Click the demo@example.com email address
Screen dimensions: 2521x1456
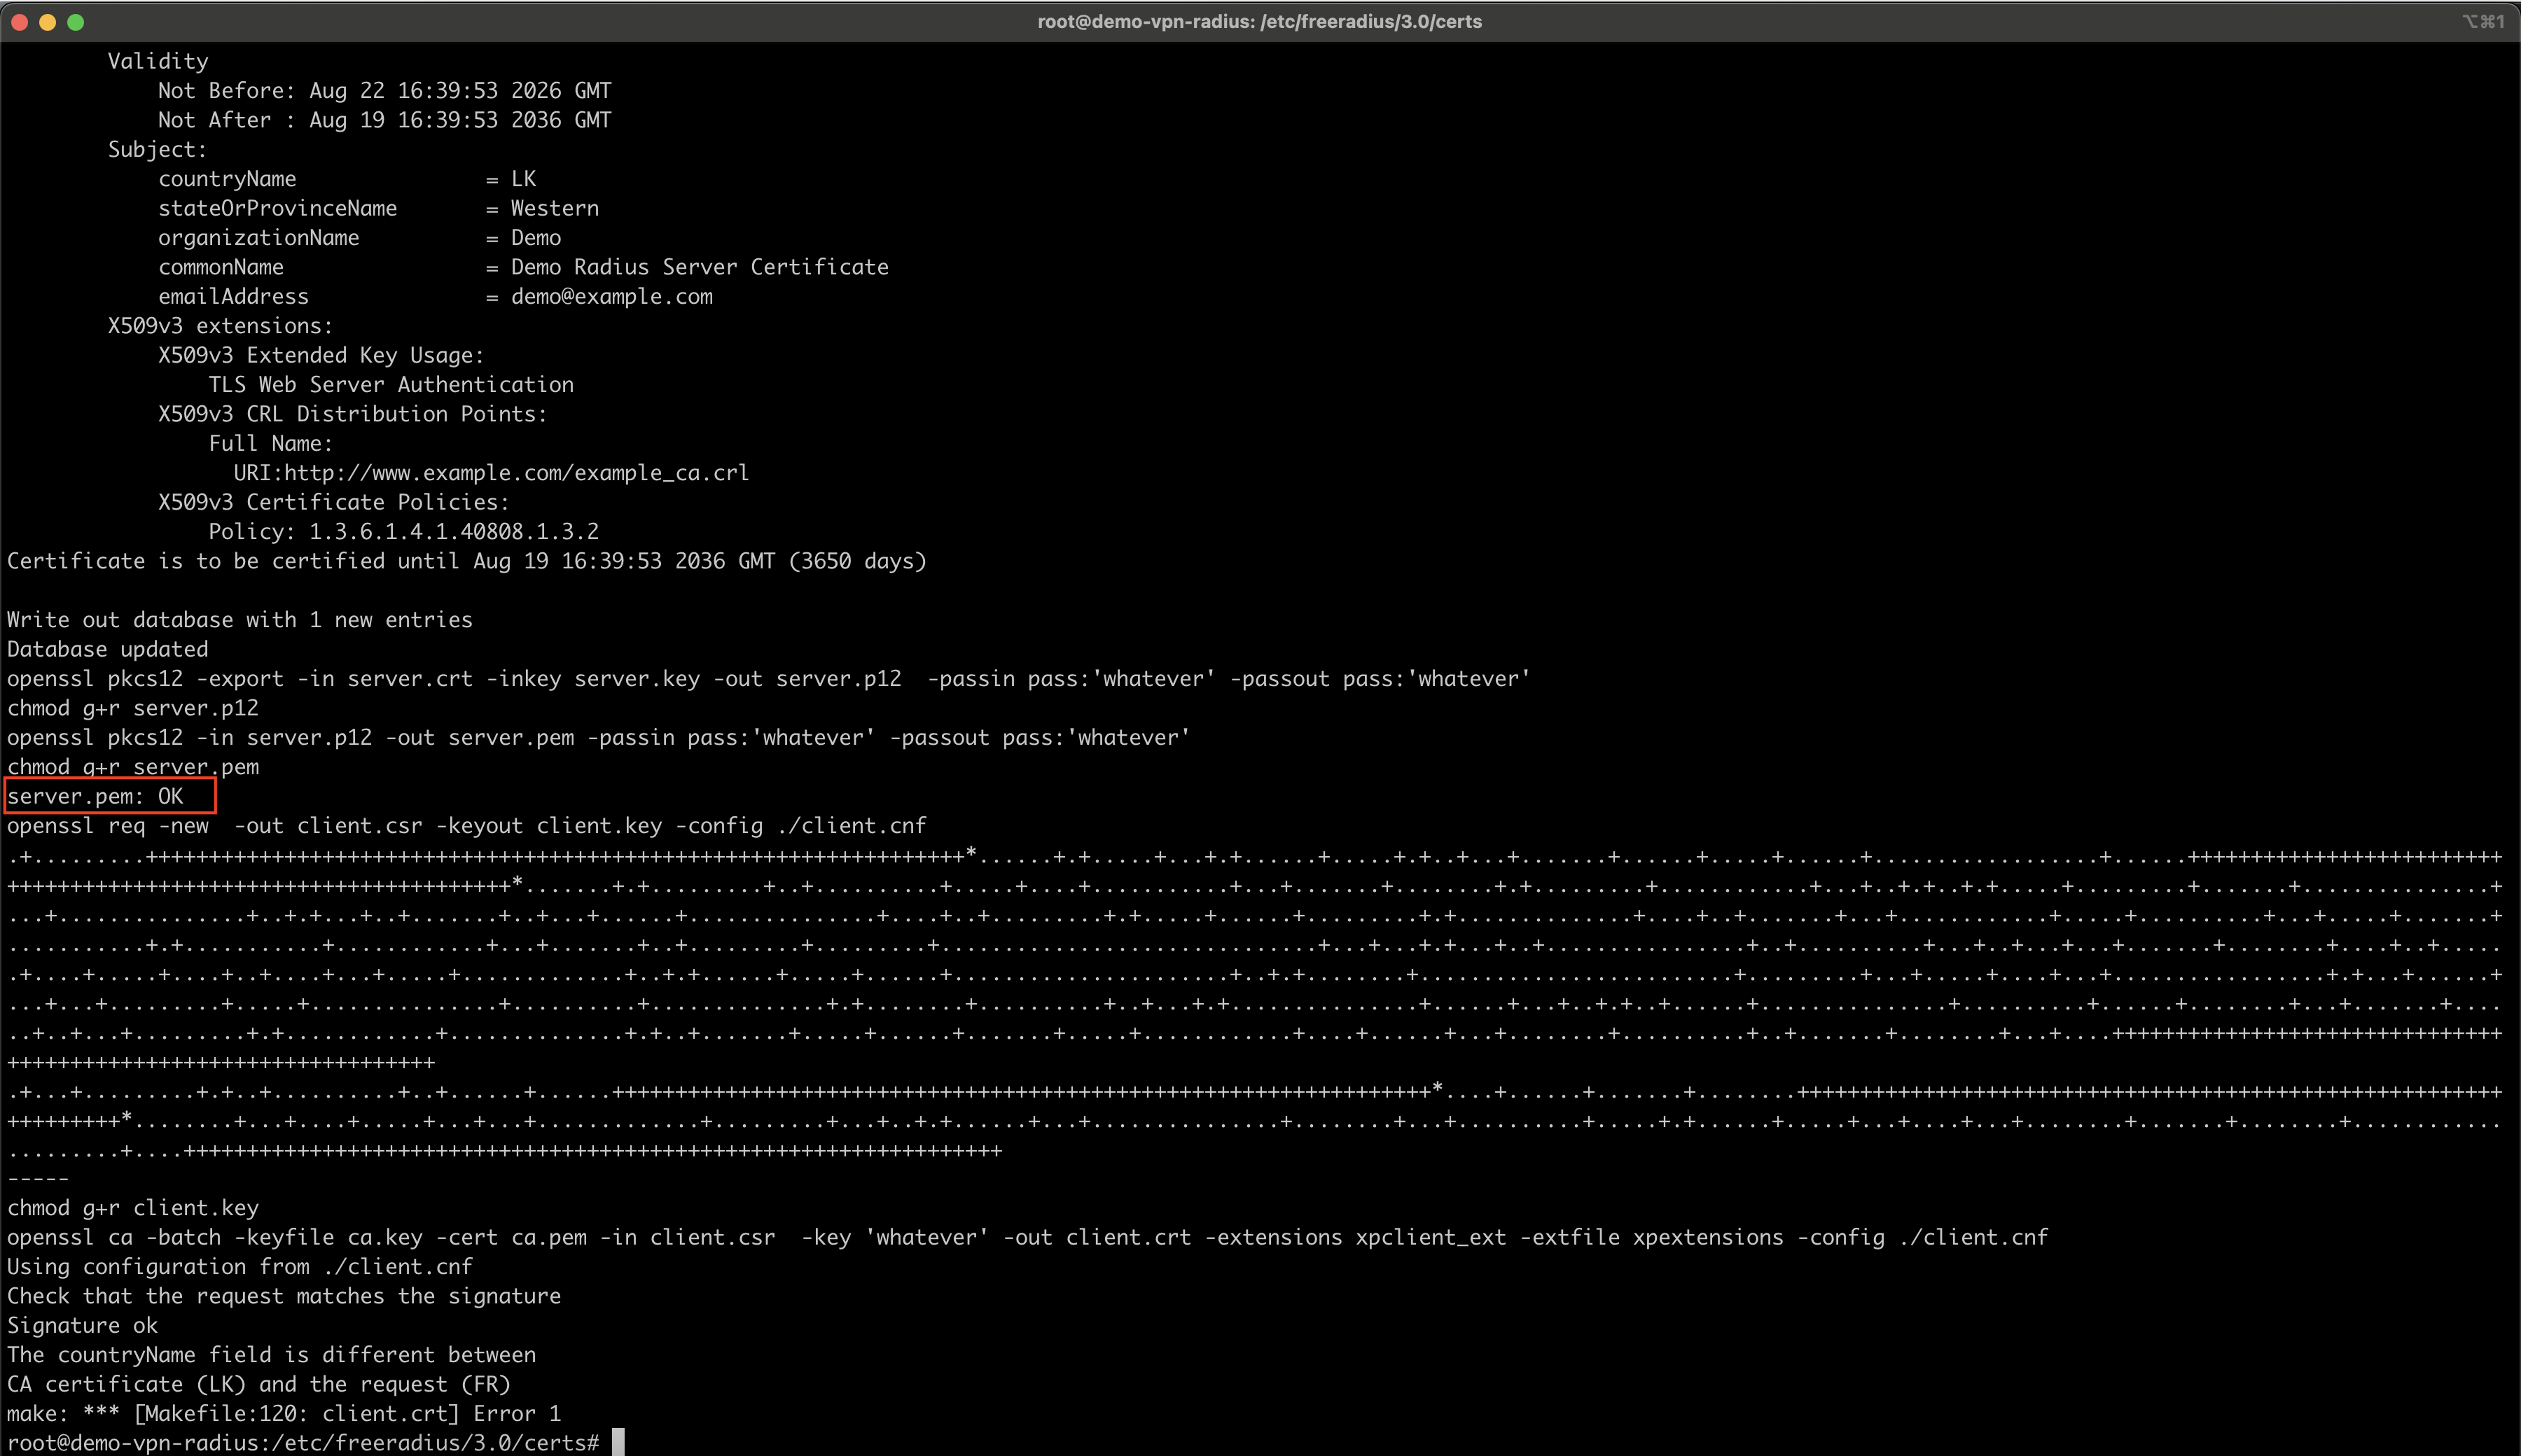(x=611, y=297)
